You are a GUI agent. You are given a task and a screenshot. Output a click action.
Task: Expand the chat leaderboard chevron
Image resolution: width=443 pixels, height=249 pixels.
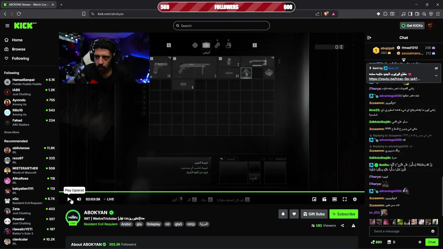[404, 60]
